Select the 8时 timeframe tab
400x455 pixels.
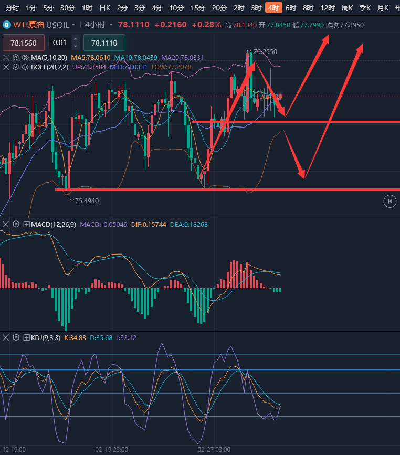click(308, 8)
